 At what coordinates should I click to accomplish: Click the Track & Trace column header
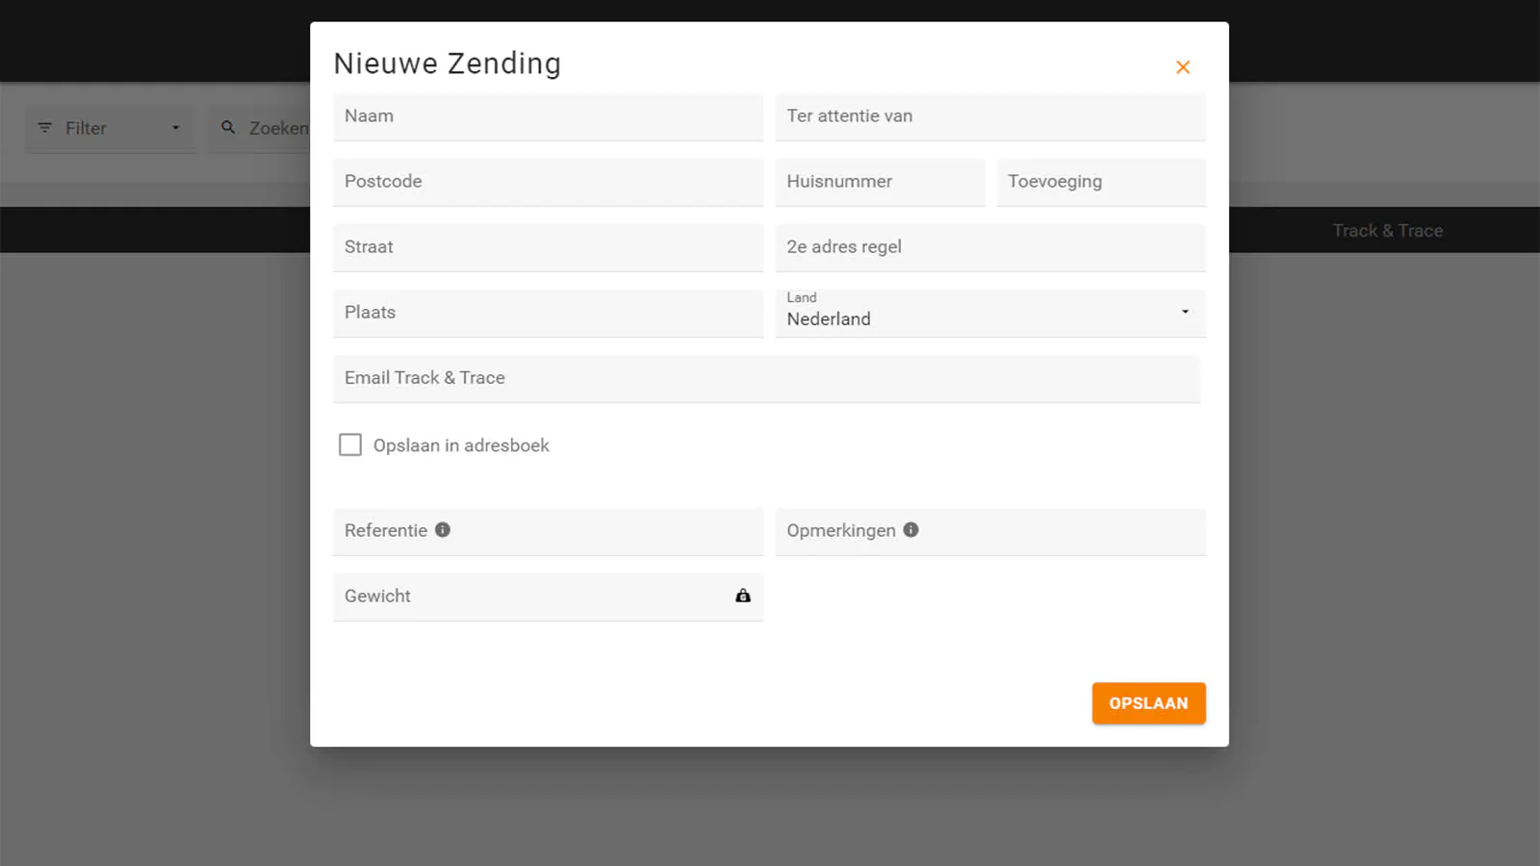(x=1387, y=231)
